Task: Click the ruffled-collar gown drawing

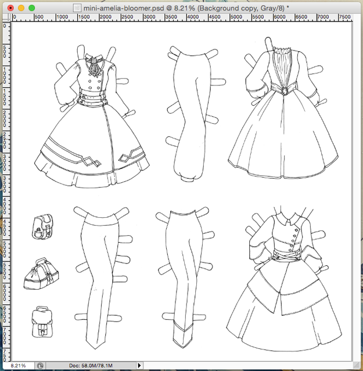Action: 283,108
